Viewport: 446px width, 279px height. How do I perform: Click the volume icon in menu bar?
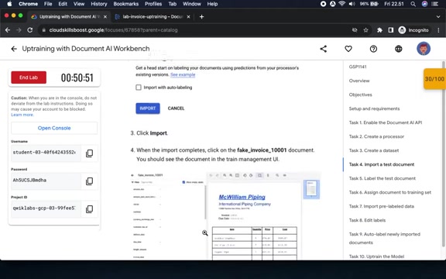(352, 4)
